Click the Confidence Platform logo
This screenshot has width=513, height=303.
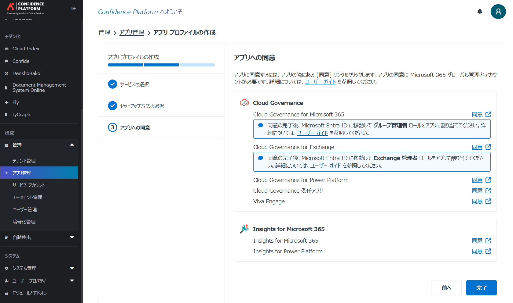(26, 8)
